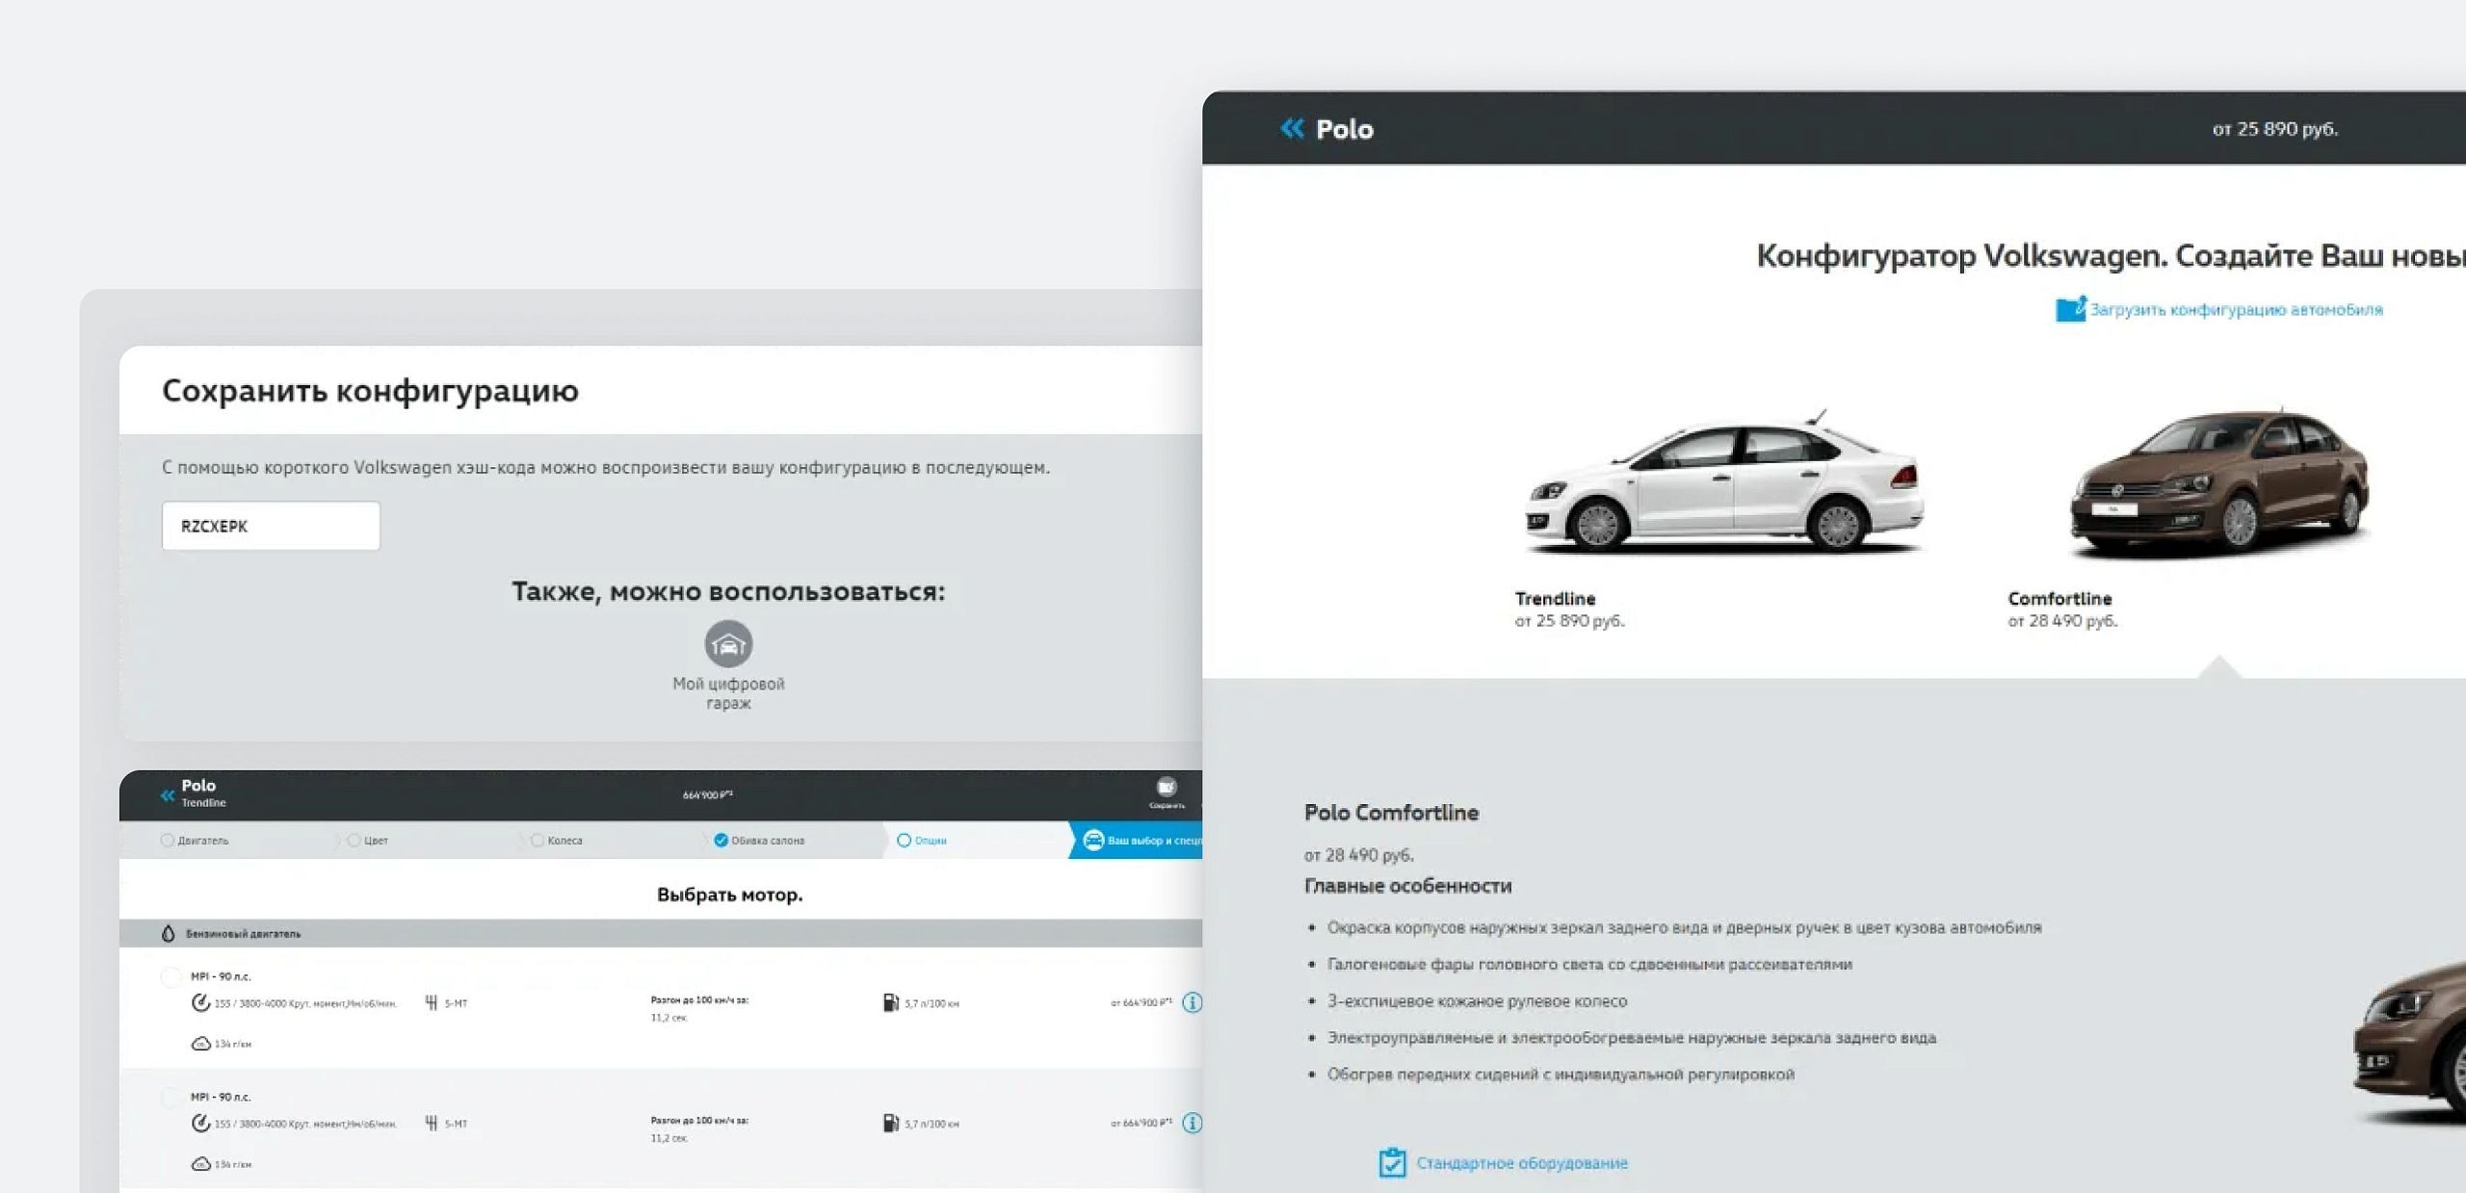Click the load configuration folder icon
Viewport: 2466px width, 1193px height.
[2069, 309]
